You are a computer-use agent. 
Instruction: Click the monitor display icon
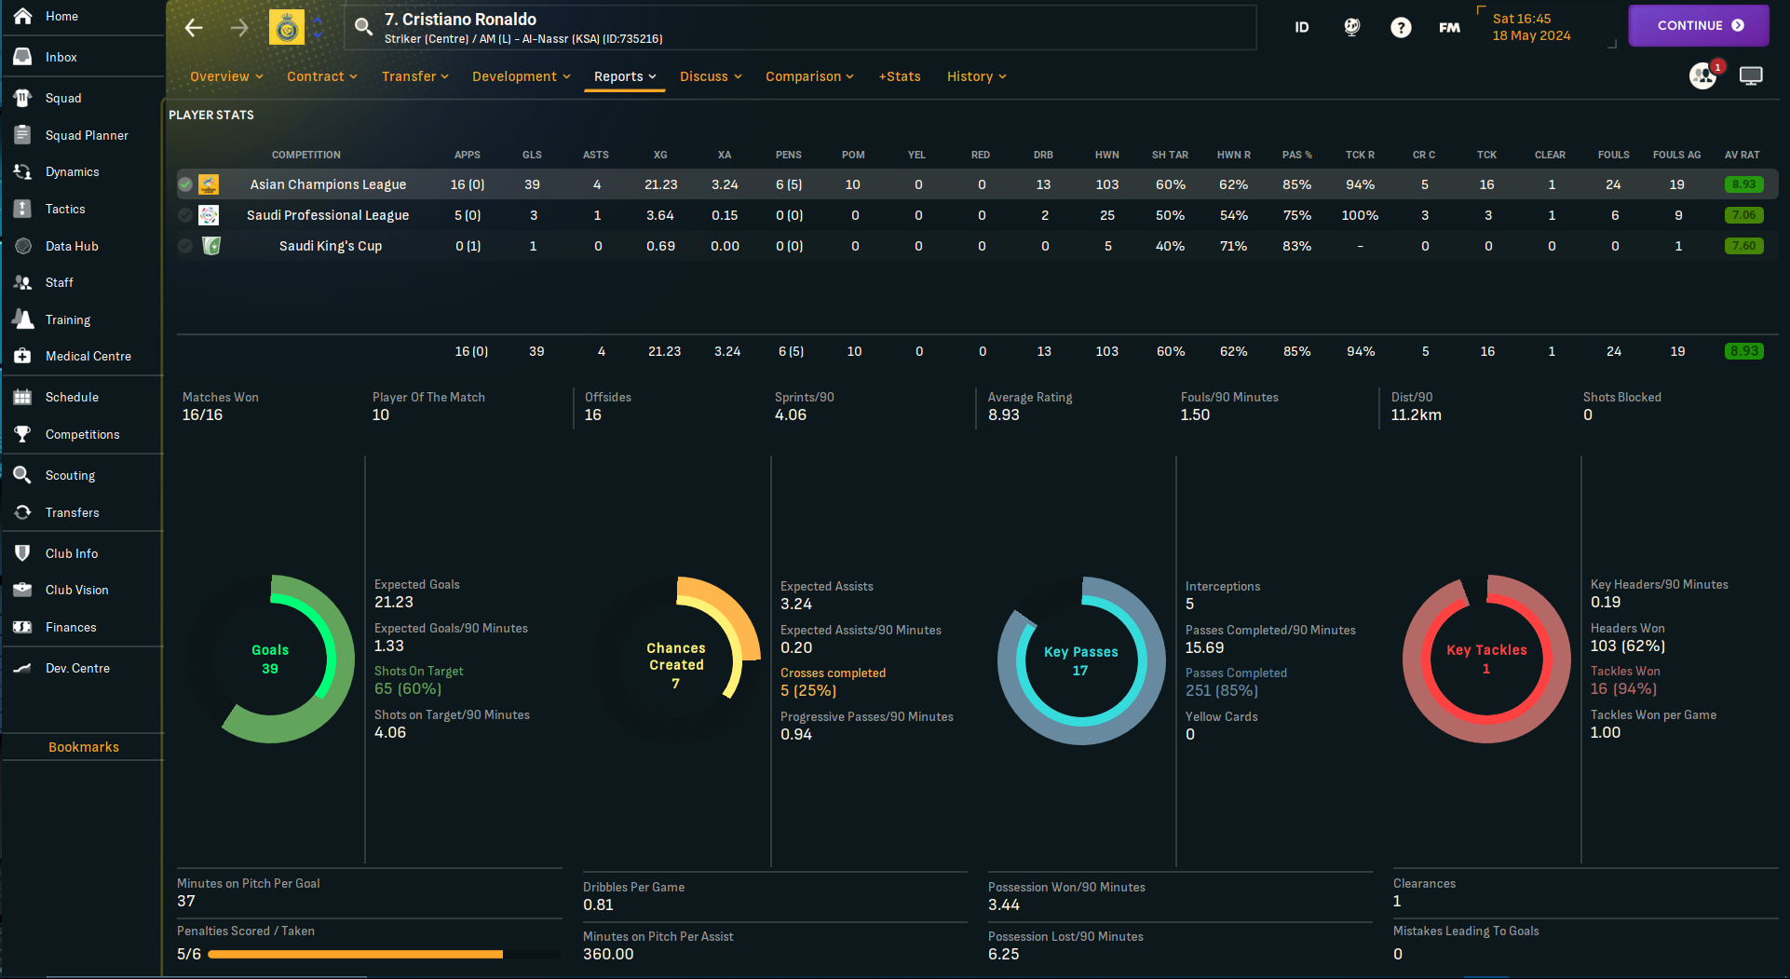click(1751, 76)
